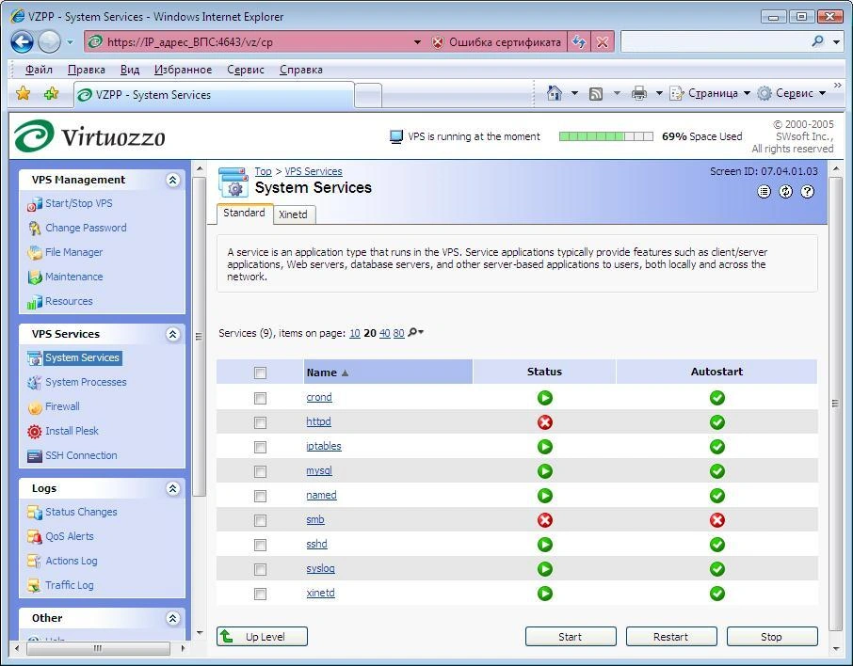
Task: Click the crond running status icon
Action: click(544, 397)
